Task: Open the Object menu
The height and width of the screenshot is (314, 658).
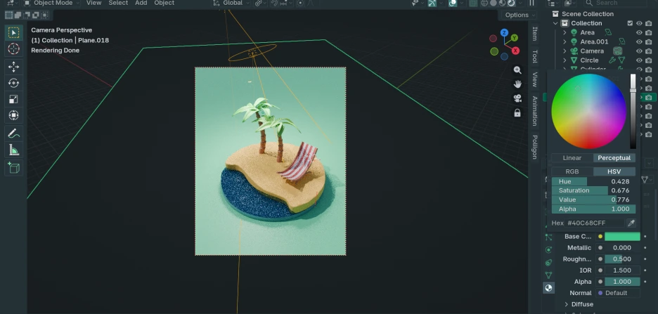Action: pos(164,3)
